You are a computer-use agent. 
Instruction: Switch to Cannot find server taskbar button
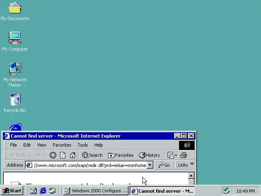[162, 191]
